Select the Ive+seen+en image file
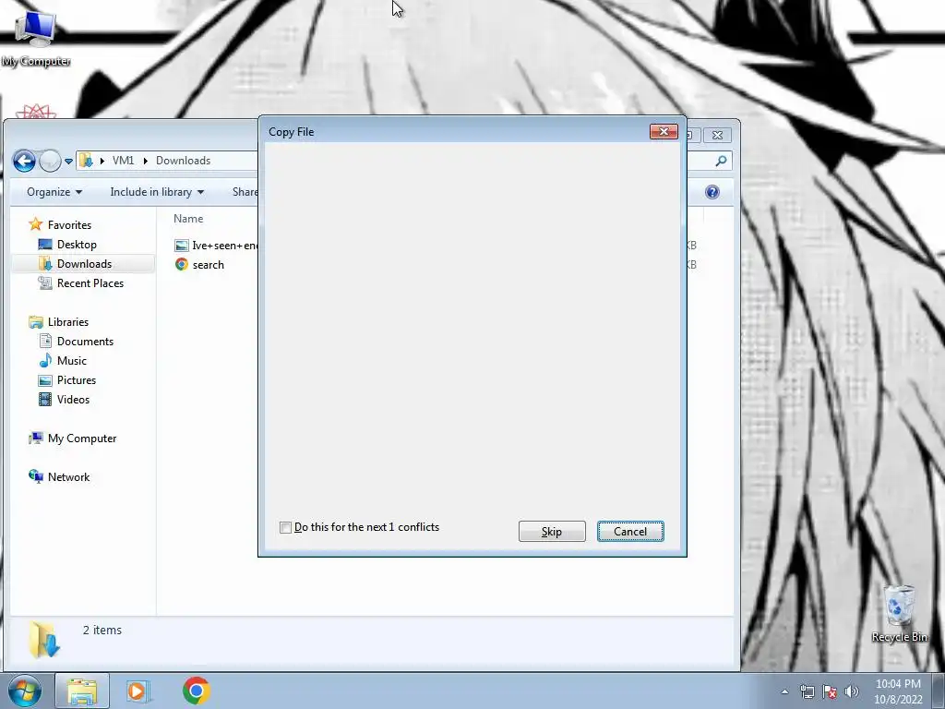Viewport: 945px width, 709px height. click(x=224, y=246)
